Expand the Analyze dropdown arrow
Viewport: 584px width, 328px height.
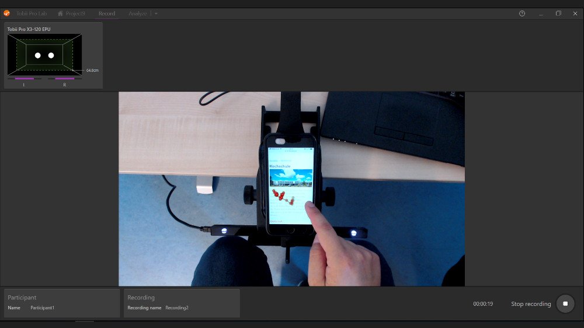(156, 14)
